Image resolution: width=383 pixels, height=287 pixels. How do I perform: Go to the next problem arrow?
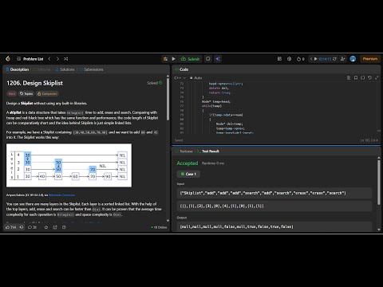point(57,59)
